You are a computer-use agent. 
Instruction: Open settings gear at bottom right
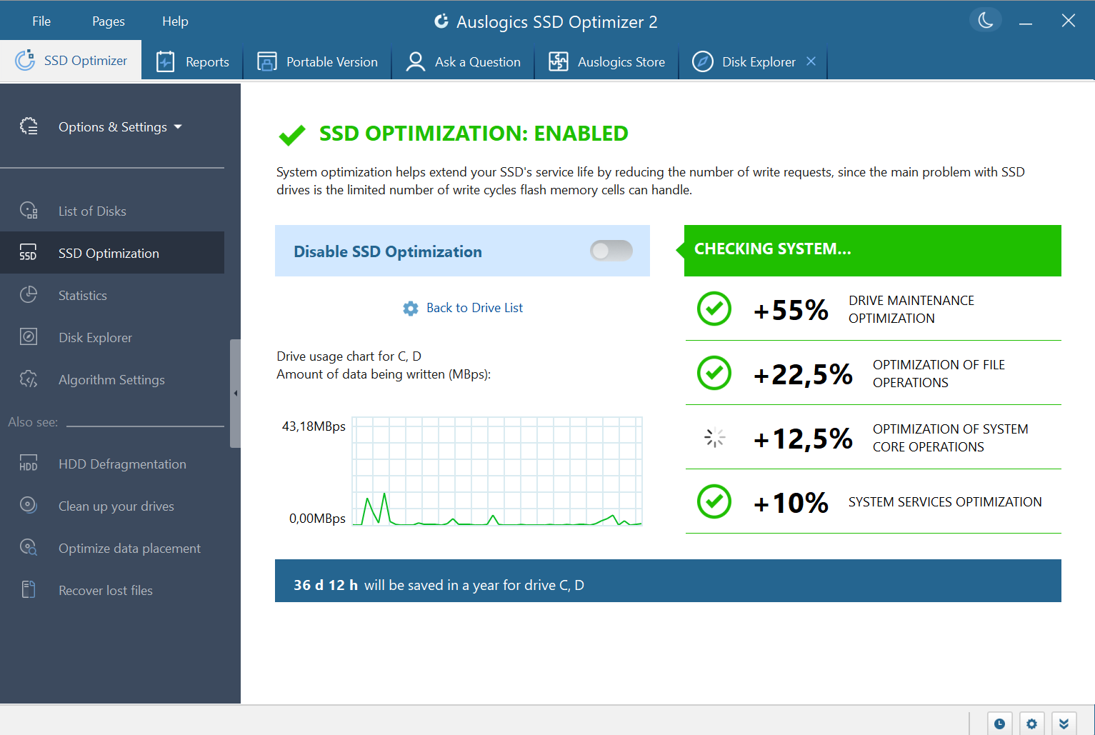click(1031, 723)
